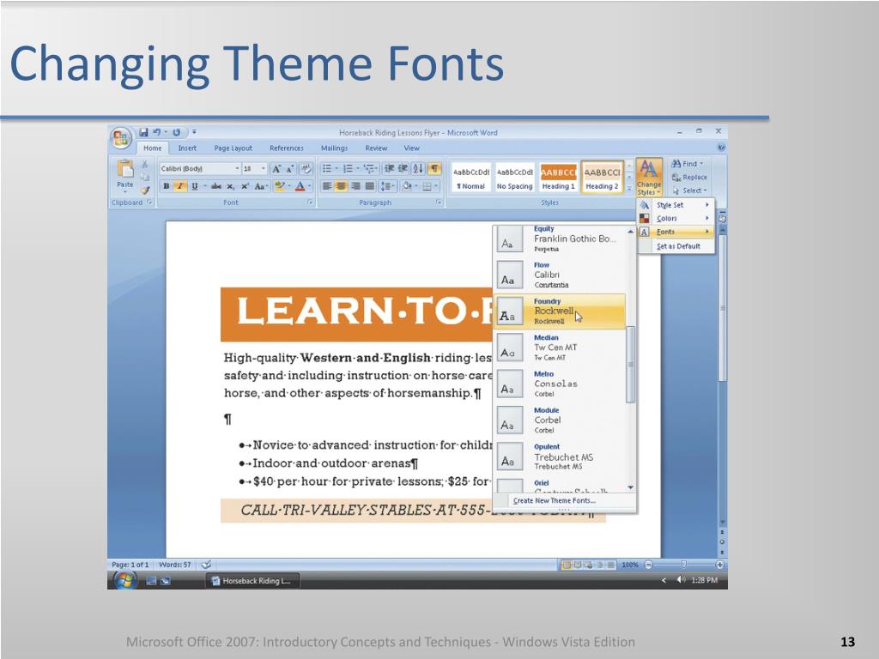Click the proofing errors icon in status bar

pos(206,565)
